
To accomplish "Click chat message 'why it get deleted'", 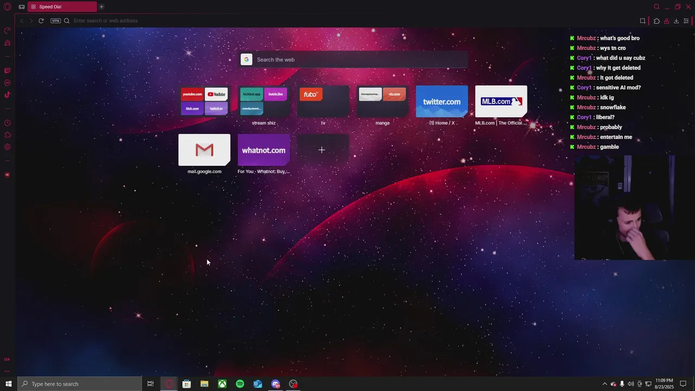I will pos(618,68).
